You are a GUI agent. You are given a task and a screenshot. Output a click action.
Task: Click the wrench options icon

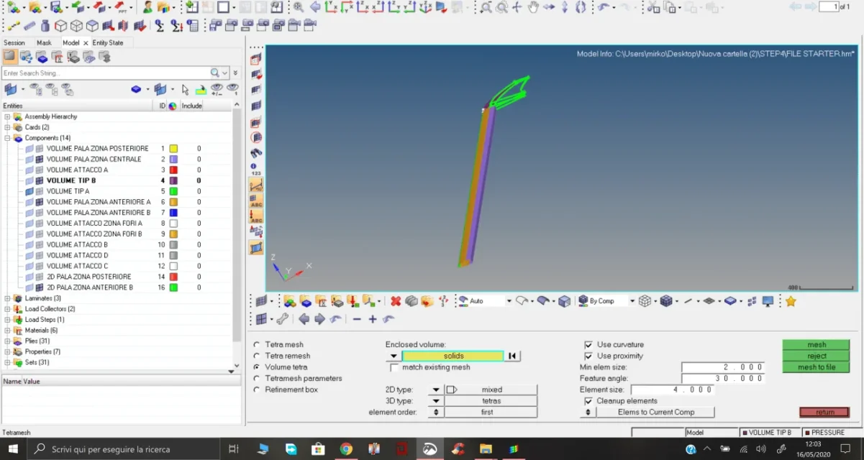[x=283, y=319]
